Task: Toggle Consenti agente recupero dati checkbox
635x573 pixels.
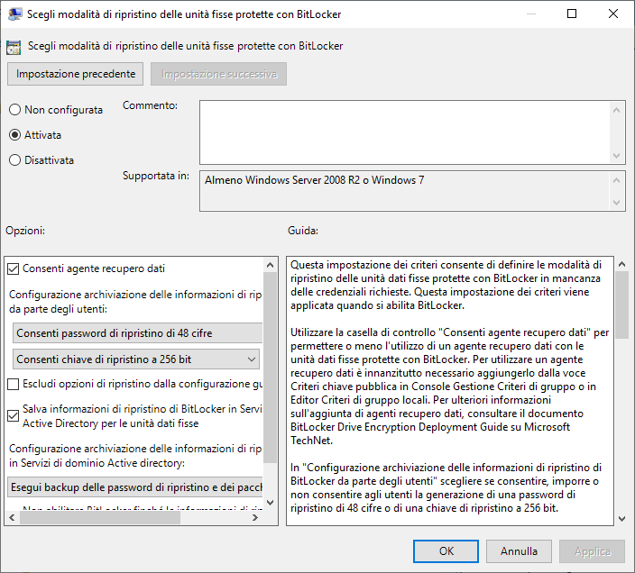Action: click(x=13, y=268)
